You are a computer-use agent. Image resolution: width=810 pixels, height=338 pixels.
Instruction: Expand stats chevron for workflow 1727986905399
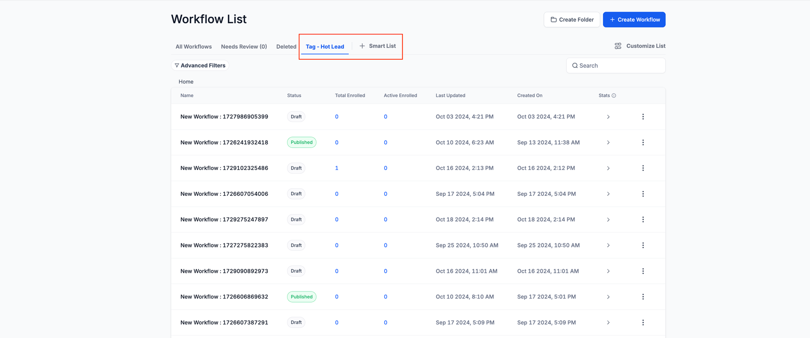[608, 117]
